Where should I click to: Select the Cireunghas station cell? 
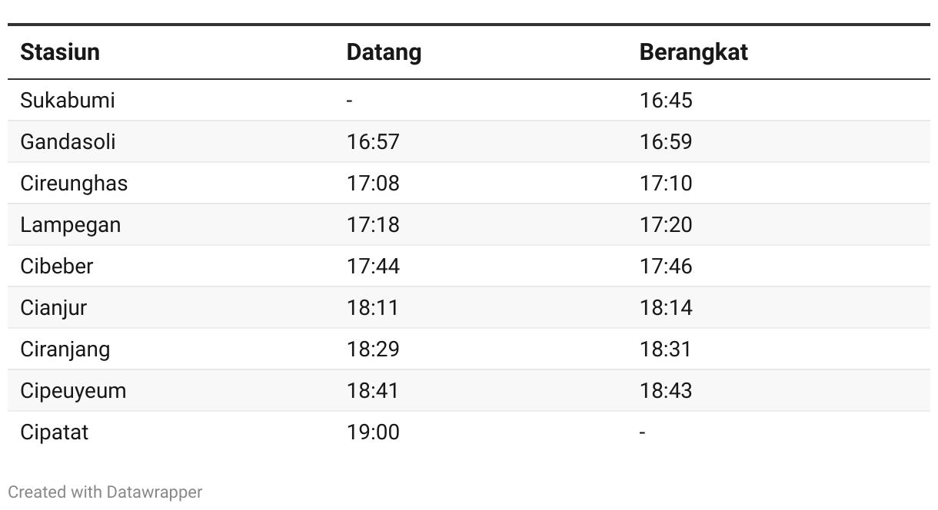[75, 184]
